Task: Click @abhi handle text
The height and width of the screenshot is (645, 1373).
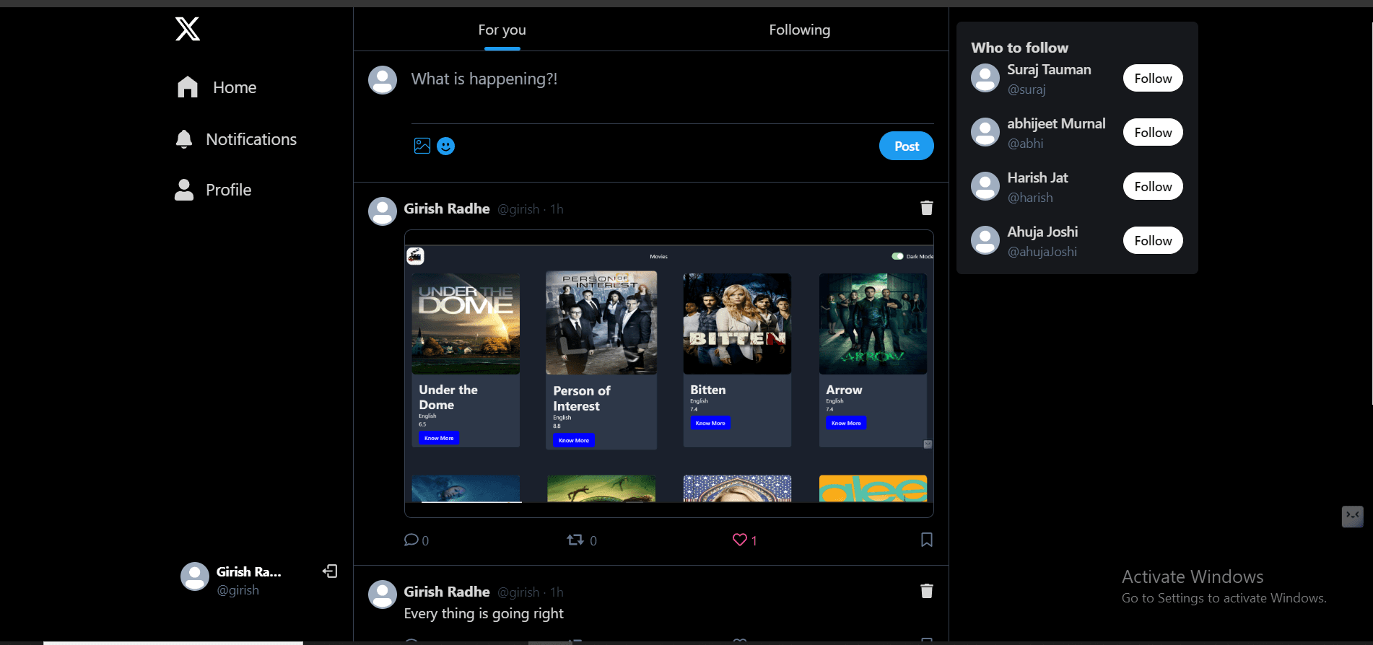Action: [1026, 144]
